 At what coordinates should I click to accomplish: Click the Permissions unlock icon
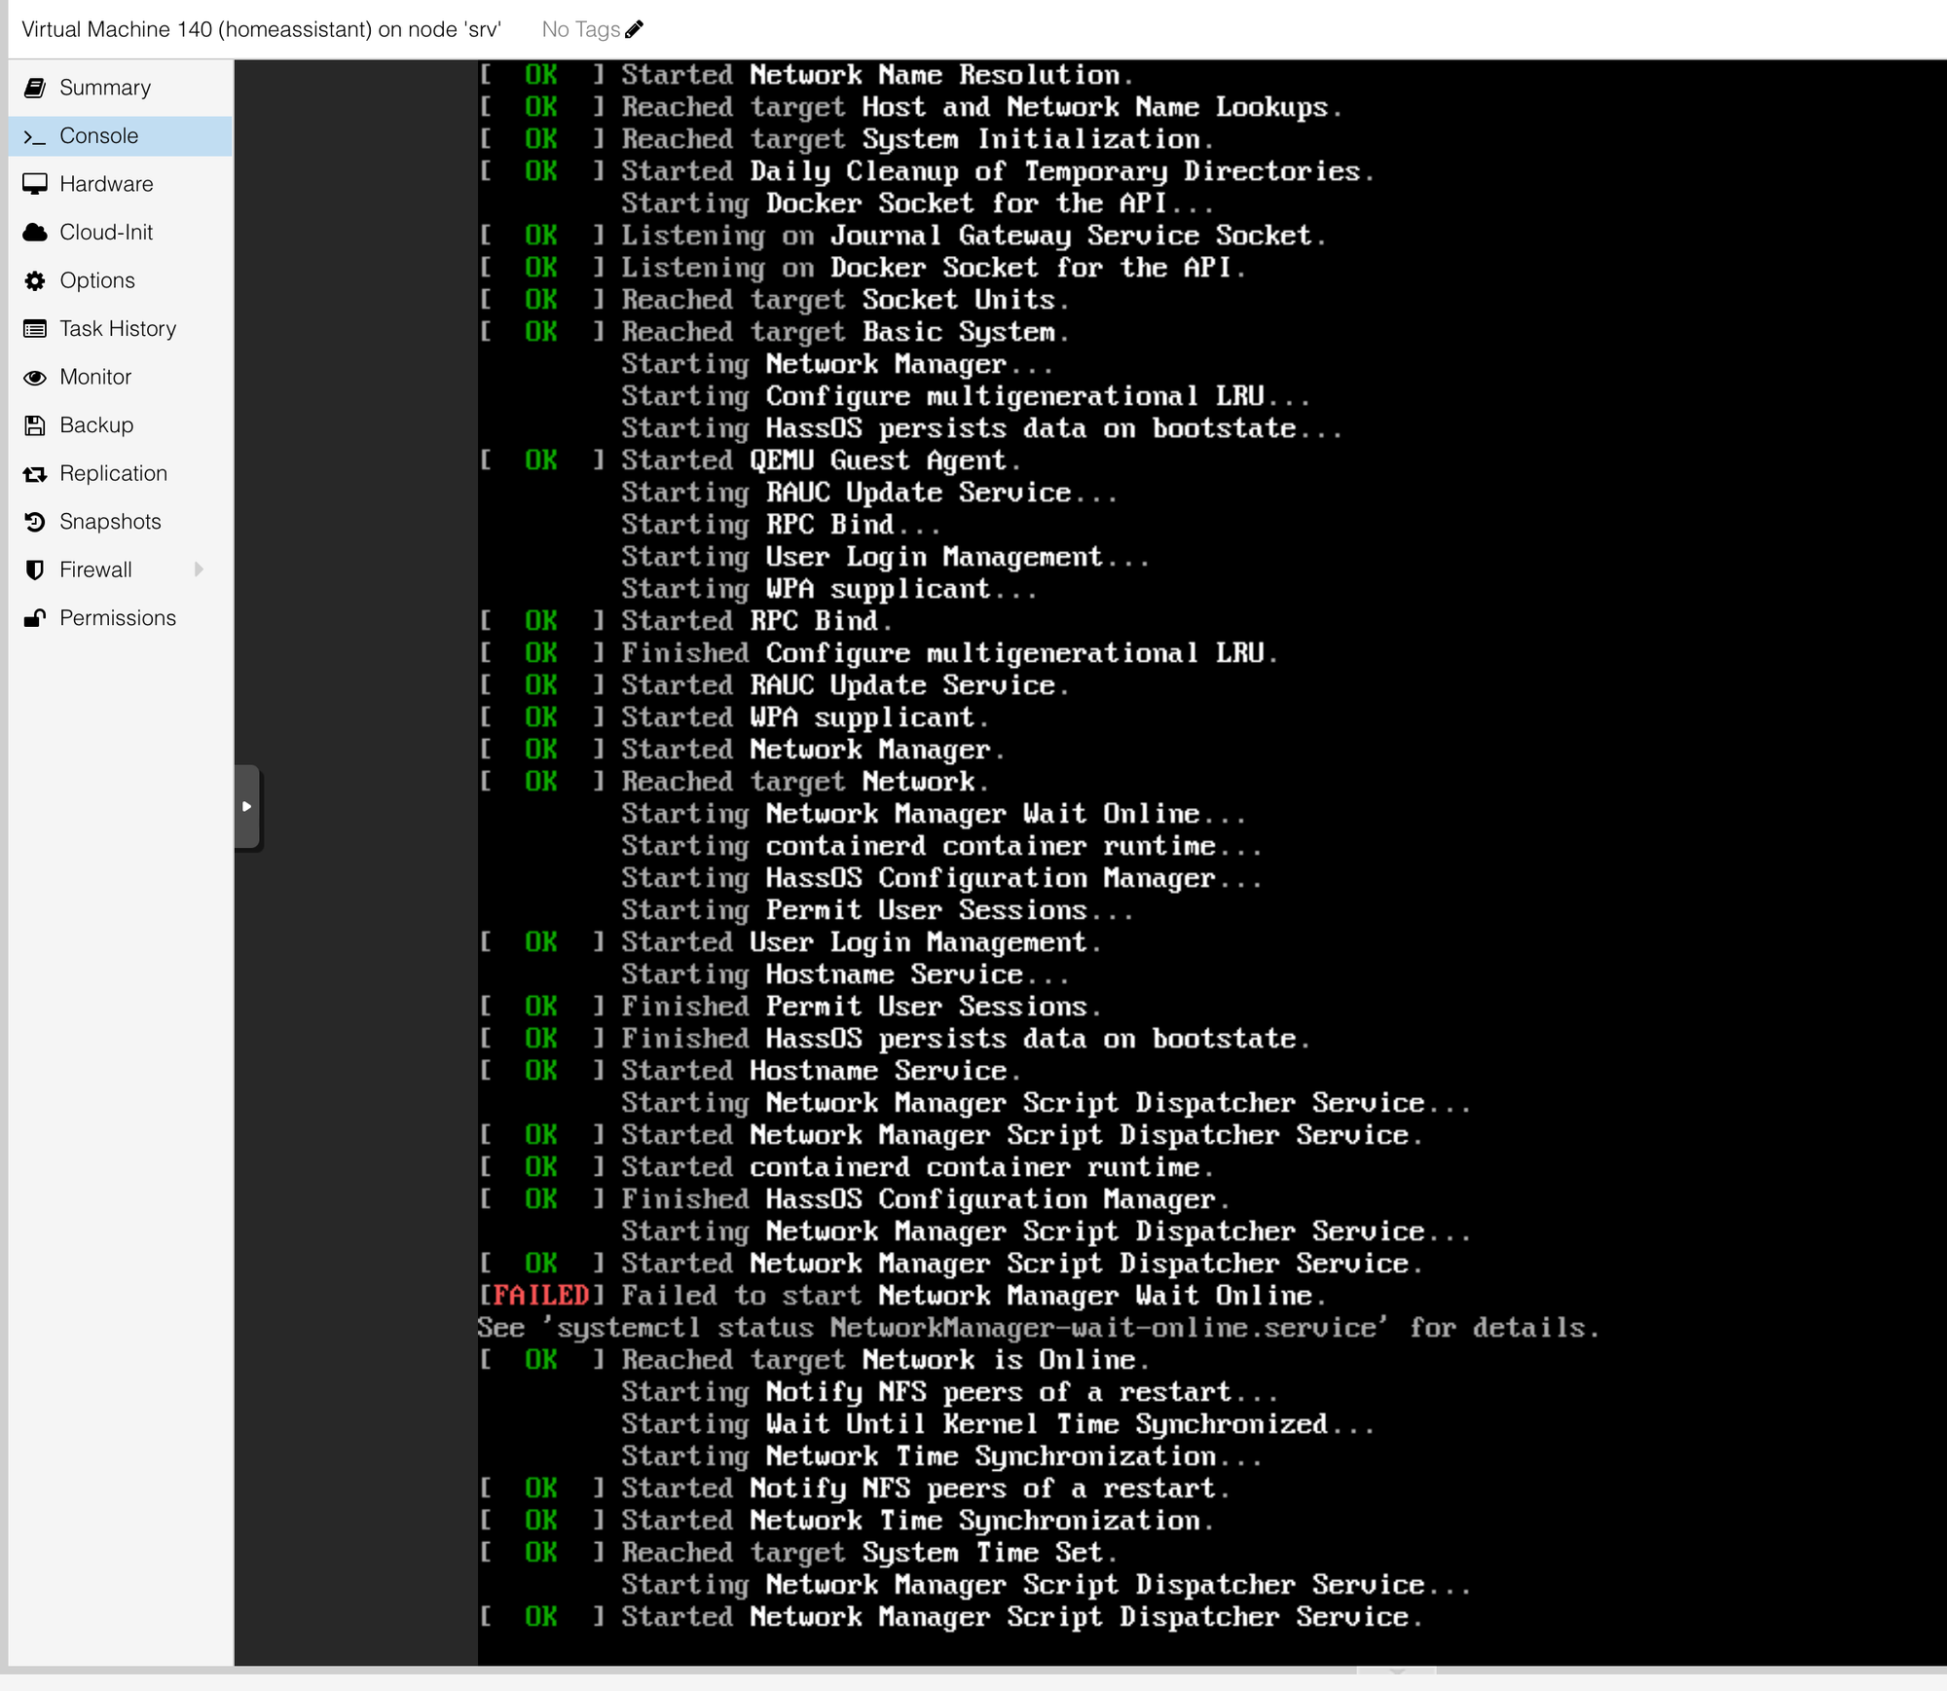pyautogui.click(x=35, y=618)
